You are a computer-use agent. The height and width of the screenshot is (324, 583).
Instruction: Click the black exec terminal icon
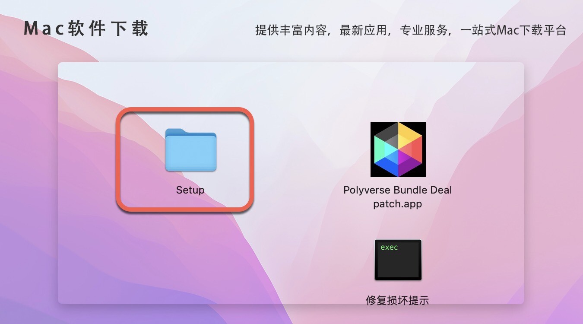tap(398, 260)
